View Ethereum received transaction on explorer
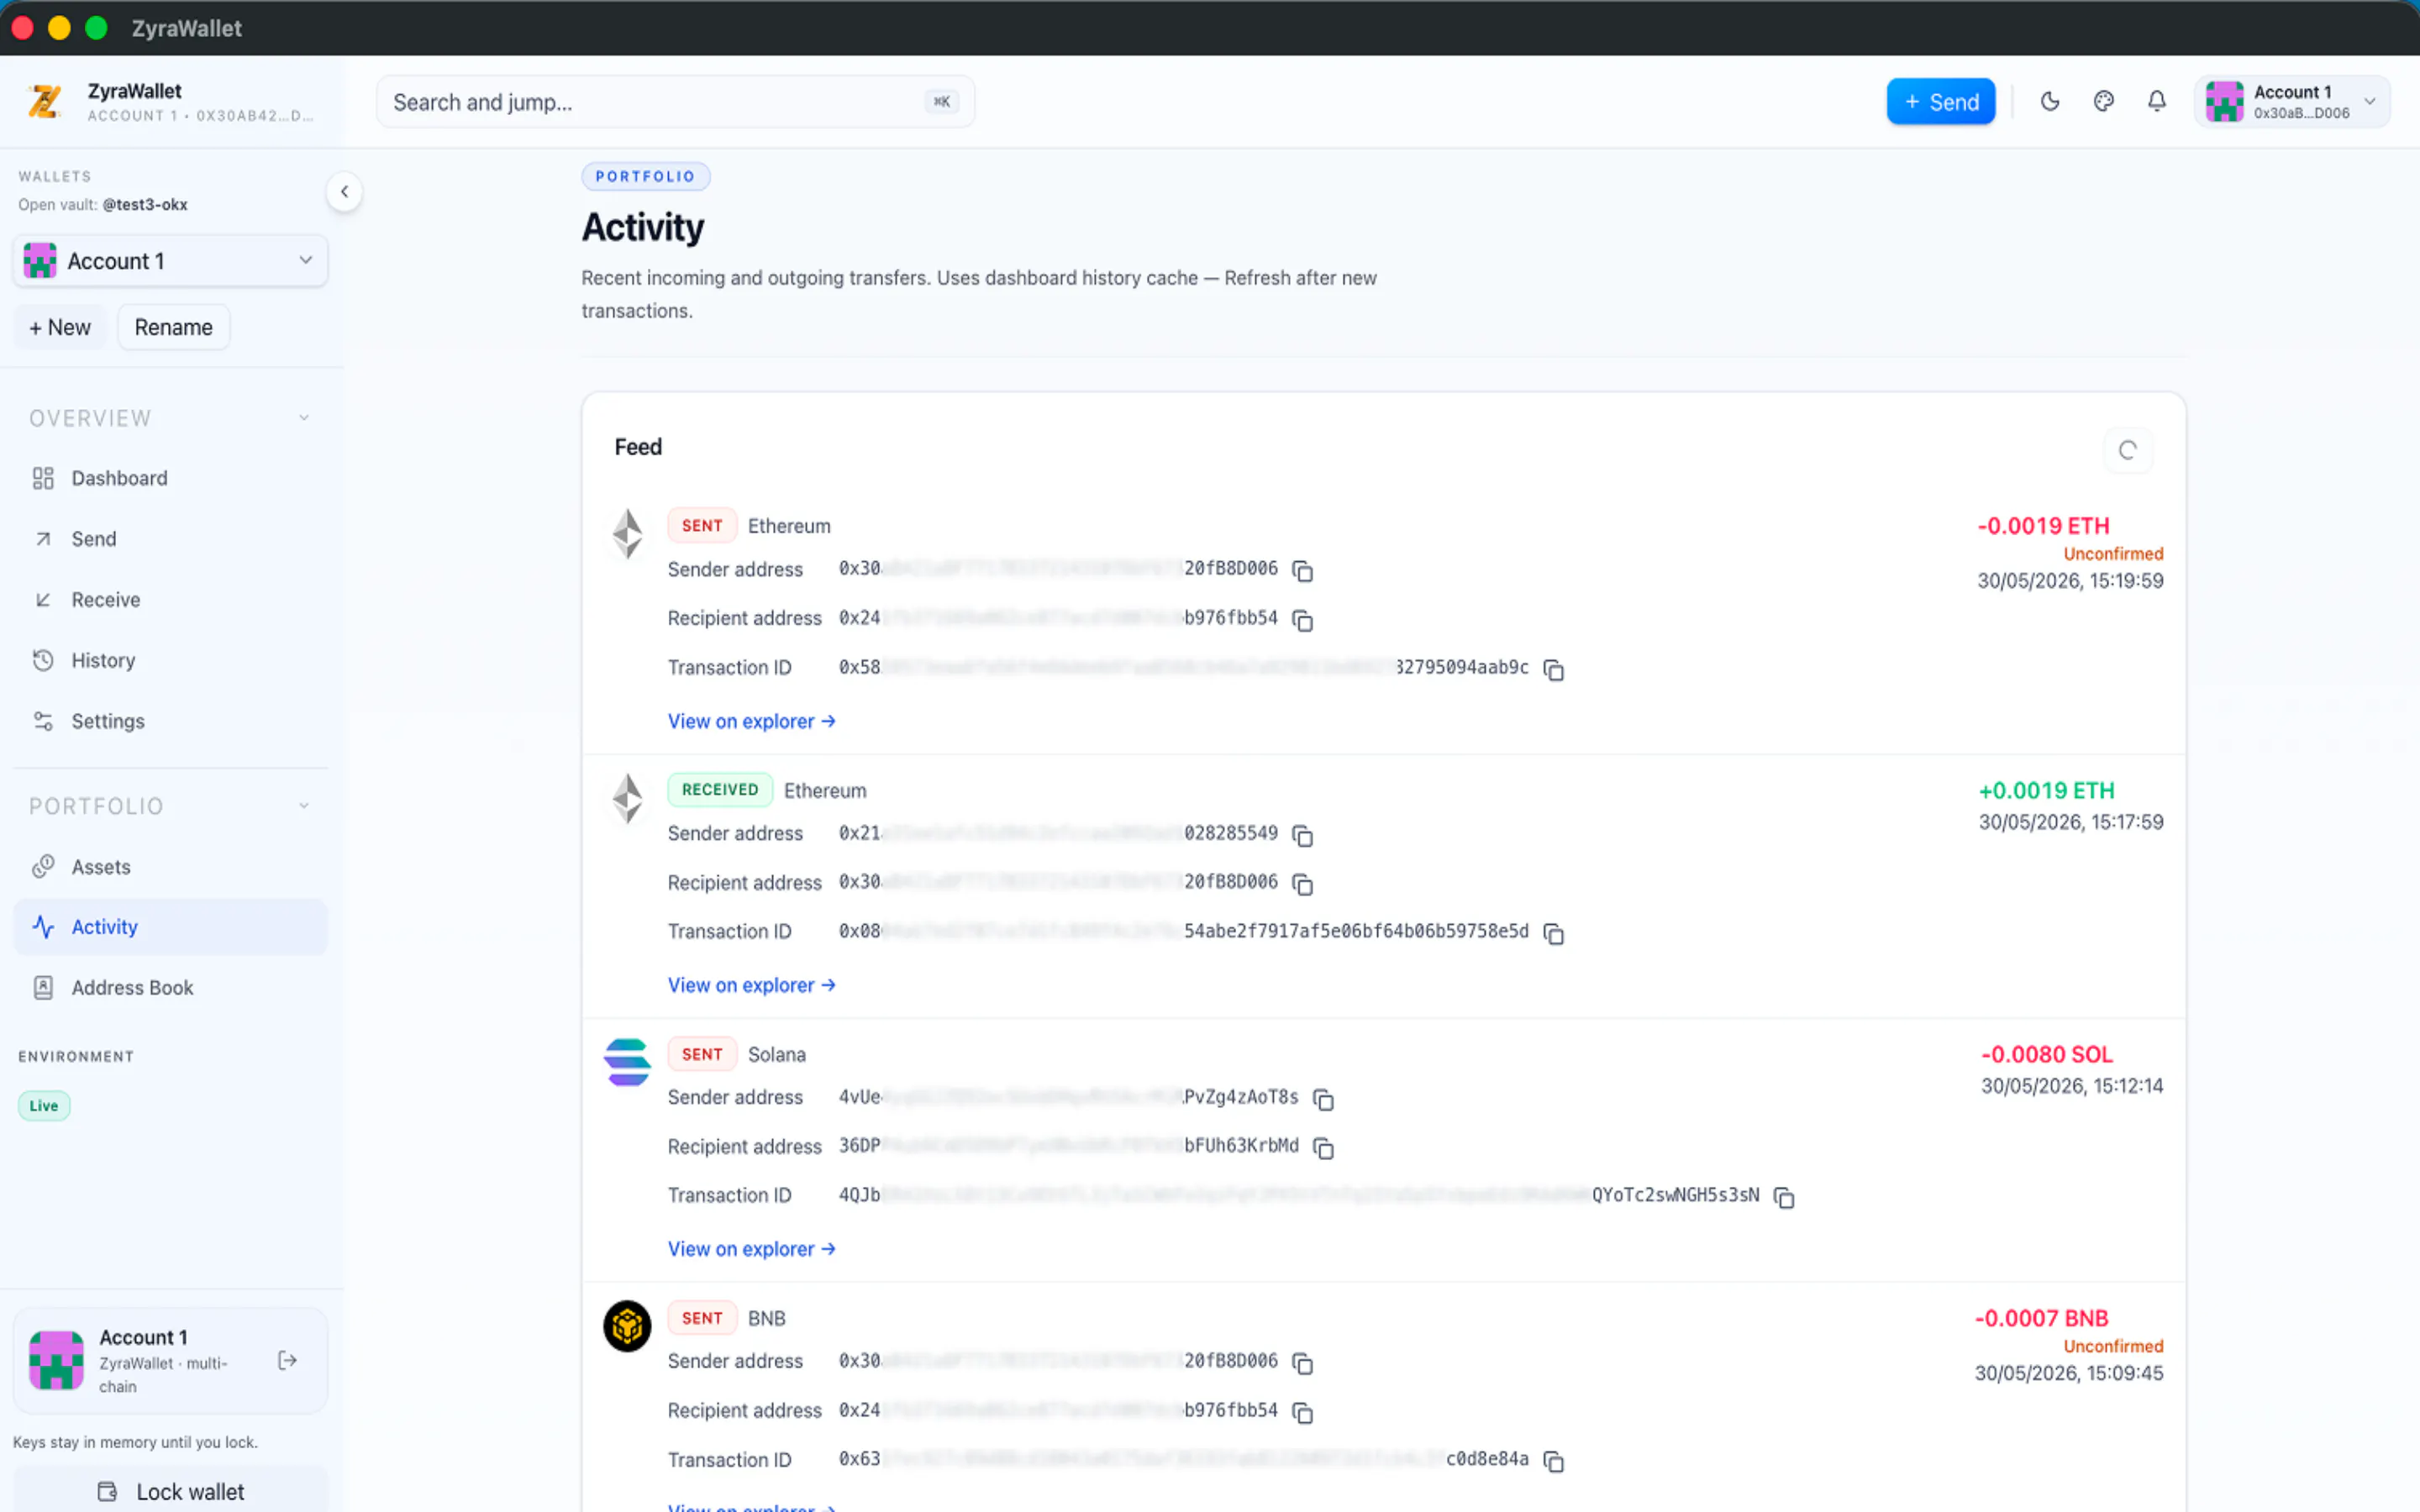The height and width of the screenshot is (1512, 2420). coord(751,985)
